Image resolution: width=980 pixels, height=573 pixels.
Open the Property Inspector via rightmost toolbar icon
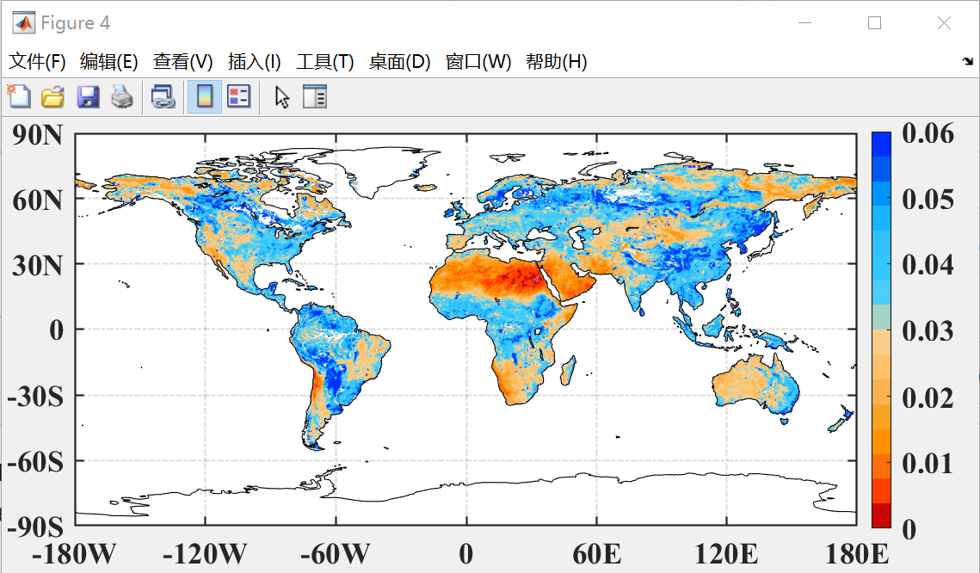pyautogui.click(x=315, y=96)
